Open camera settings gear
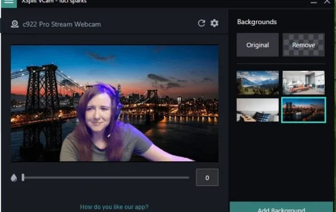 click(214, 23)
